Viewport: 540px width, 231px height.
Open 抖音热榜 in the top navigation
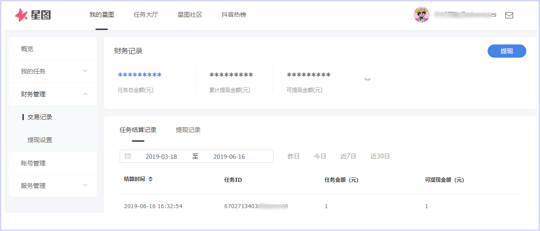click(x=234, y=15)
